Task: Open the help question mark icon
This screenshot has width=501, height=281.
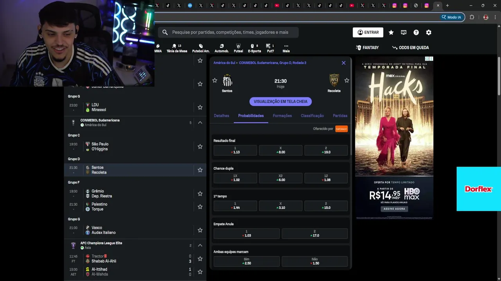Action: pos(416,32)
